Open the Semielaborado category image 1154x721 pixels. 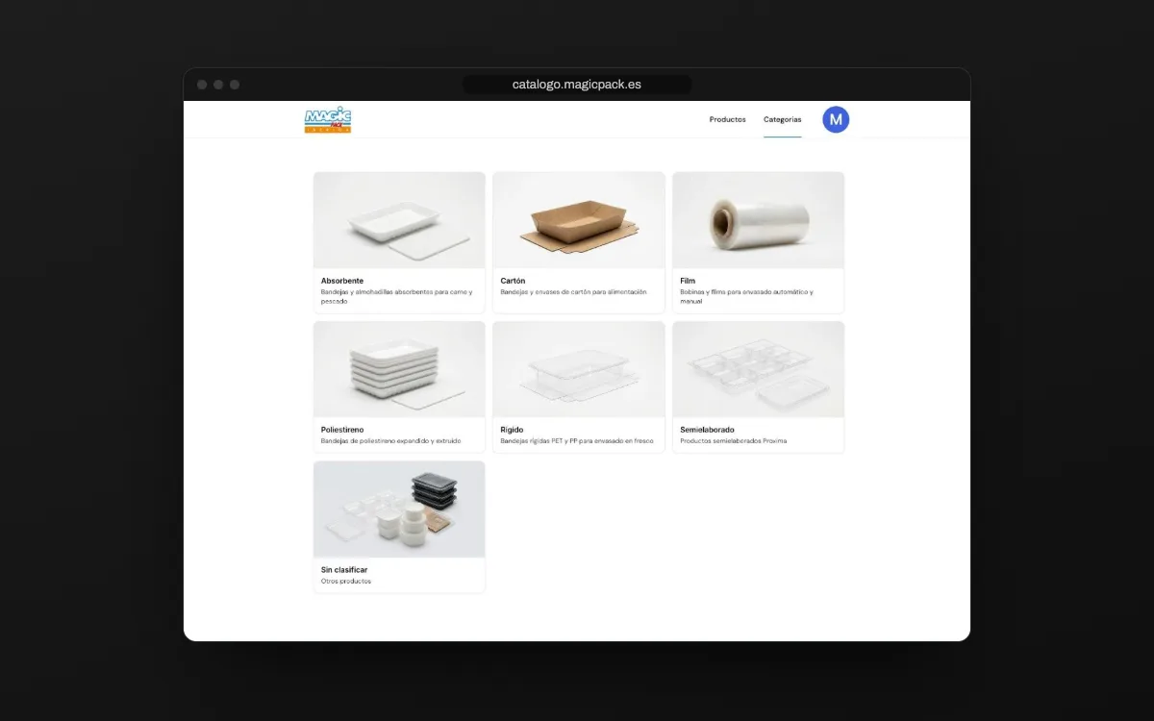click(759, 369)
